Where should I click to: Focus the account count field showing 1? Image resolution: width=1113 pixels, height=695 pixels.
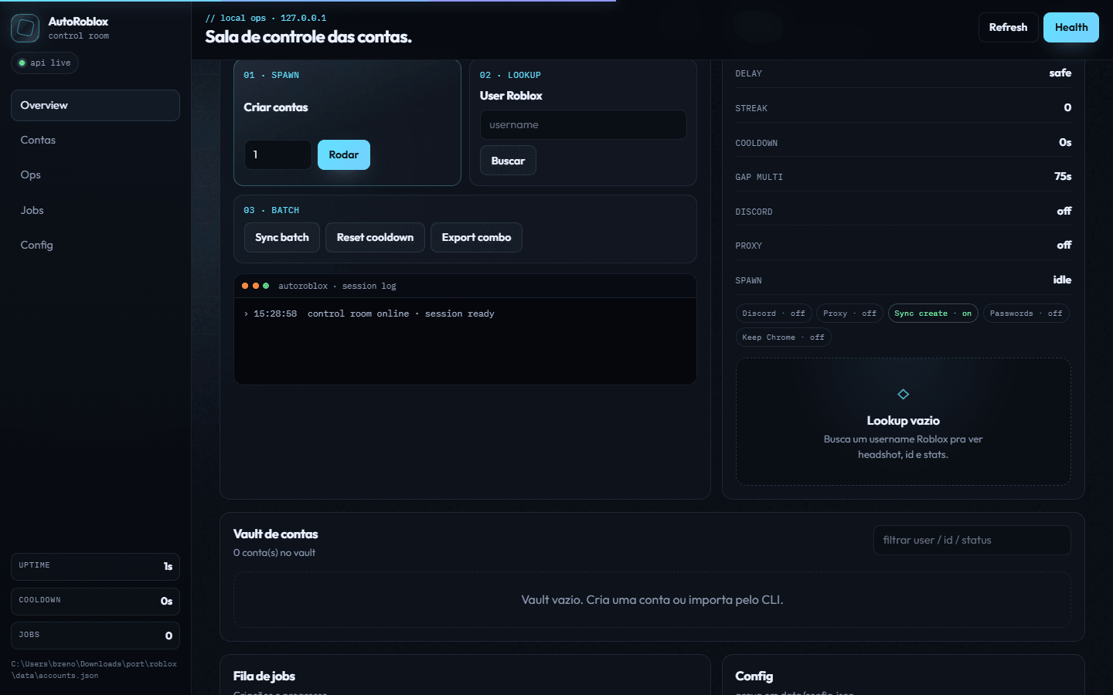(278, 154)
